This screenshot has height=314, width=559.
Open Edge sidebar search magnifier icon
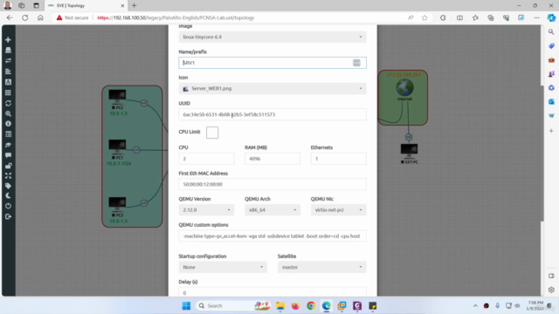click(551, 31)
